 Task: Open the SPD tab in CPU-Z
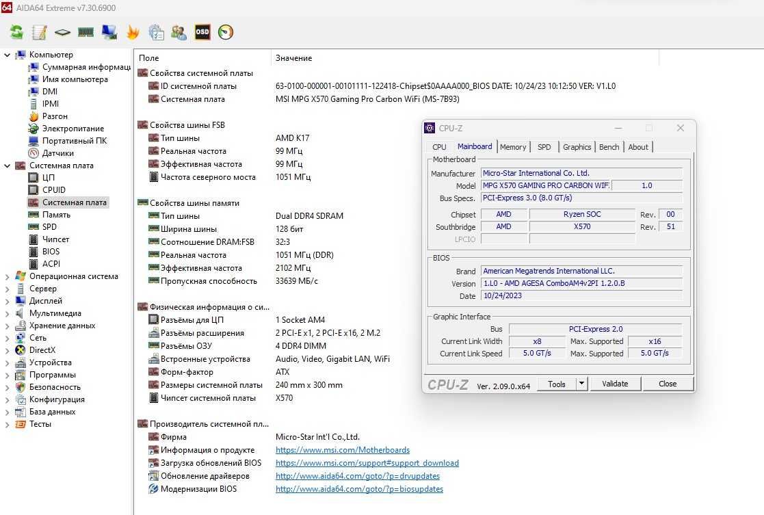(544, 147)
